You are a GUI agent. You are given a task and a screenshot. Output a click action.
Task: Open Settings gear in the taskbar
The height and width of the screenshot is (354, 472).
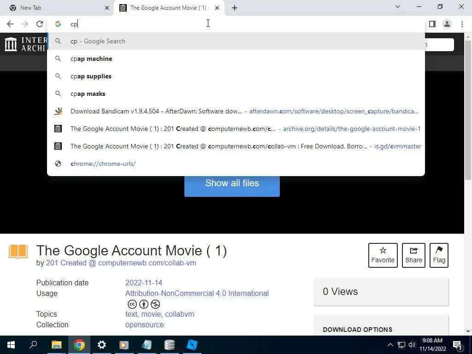[101, 345]
